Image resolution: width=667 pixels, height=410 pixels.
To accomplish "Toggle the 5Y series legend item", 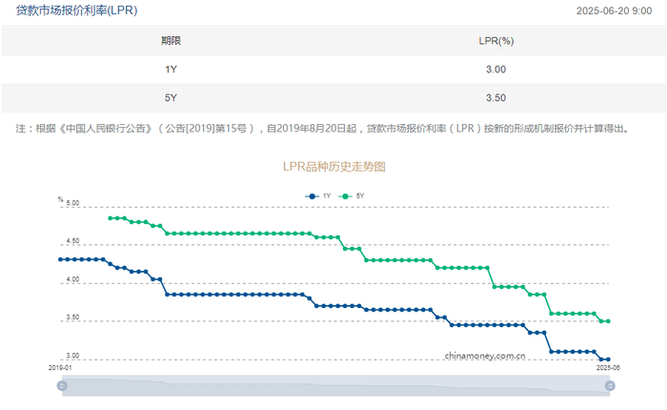I will [x=352, y=195].
